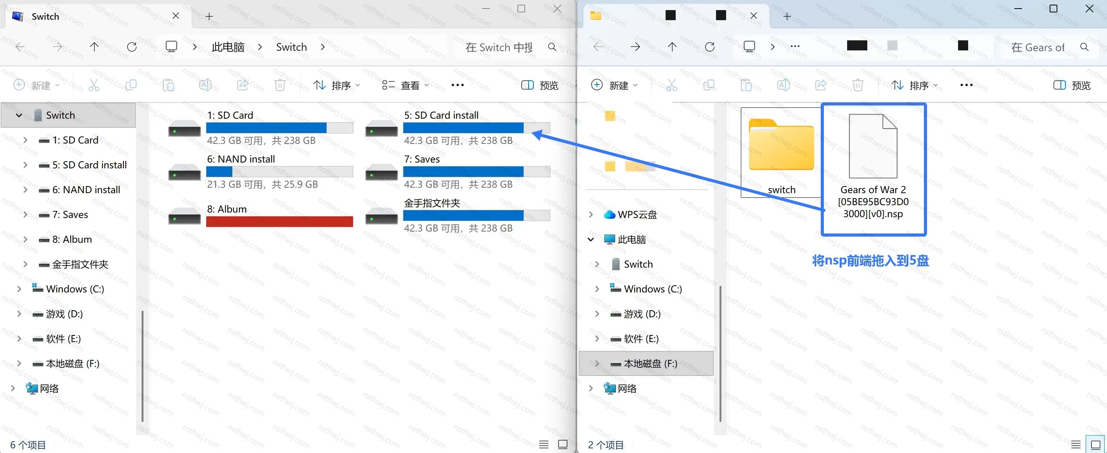Click the left sidebar scrollbar
Viewport: 1107px width, 453px height.
[x=142, y=365]
